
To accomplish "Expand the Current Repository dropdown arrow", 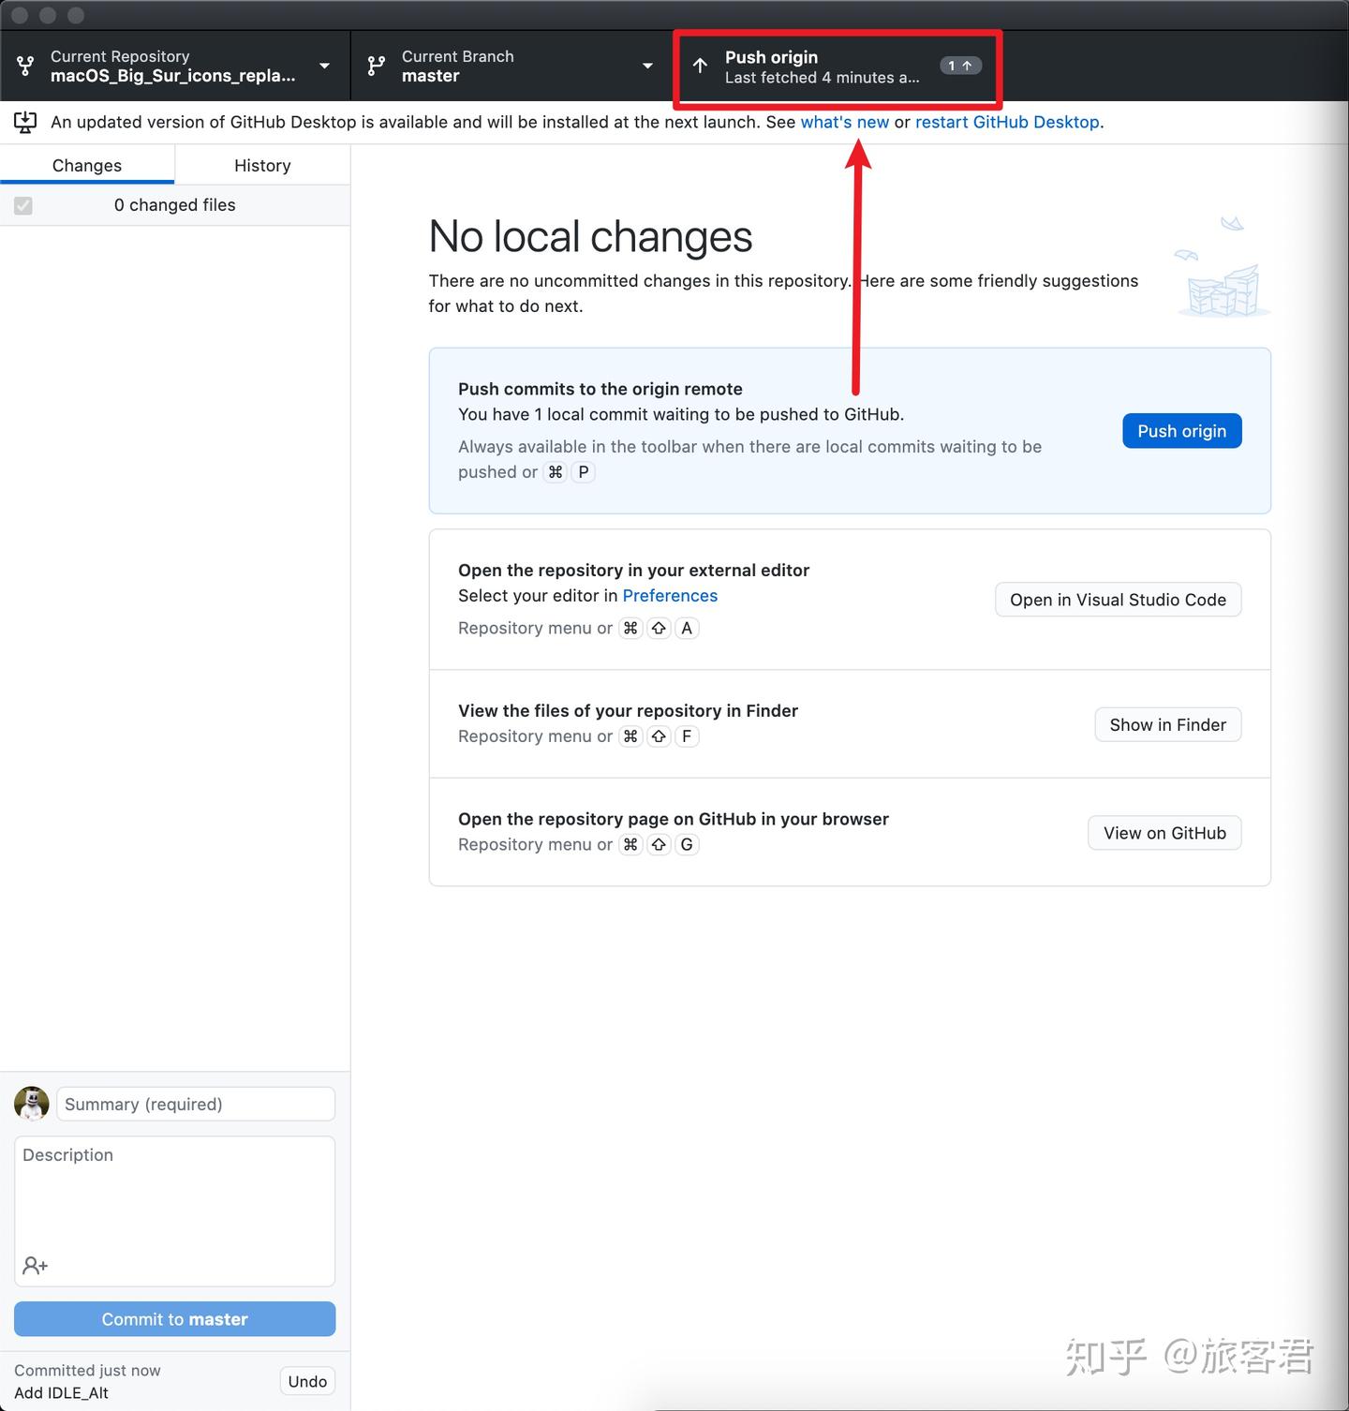I will click(324, 66).
